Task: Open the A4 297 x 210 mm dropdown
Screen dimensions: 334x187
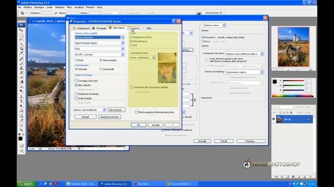Action: (x=123, y=55)
